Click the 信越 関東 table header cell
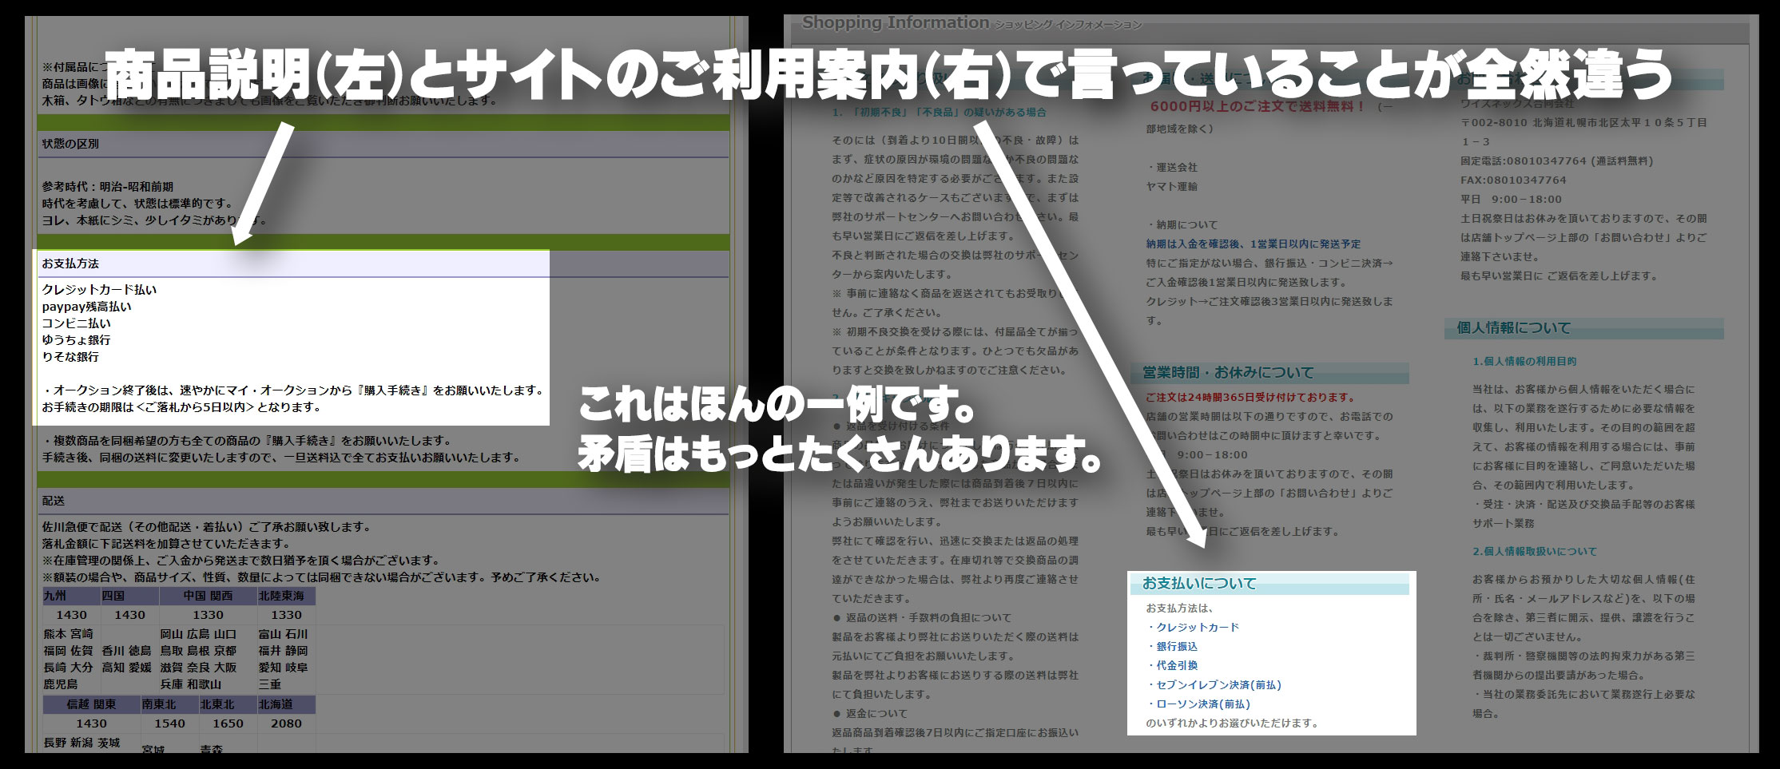The image size is (1780, 769). coord(91,704)
